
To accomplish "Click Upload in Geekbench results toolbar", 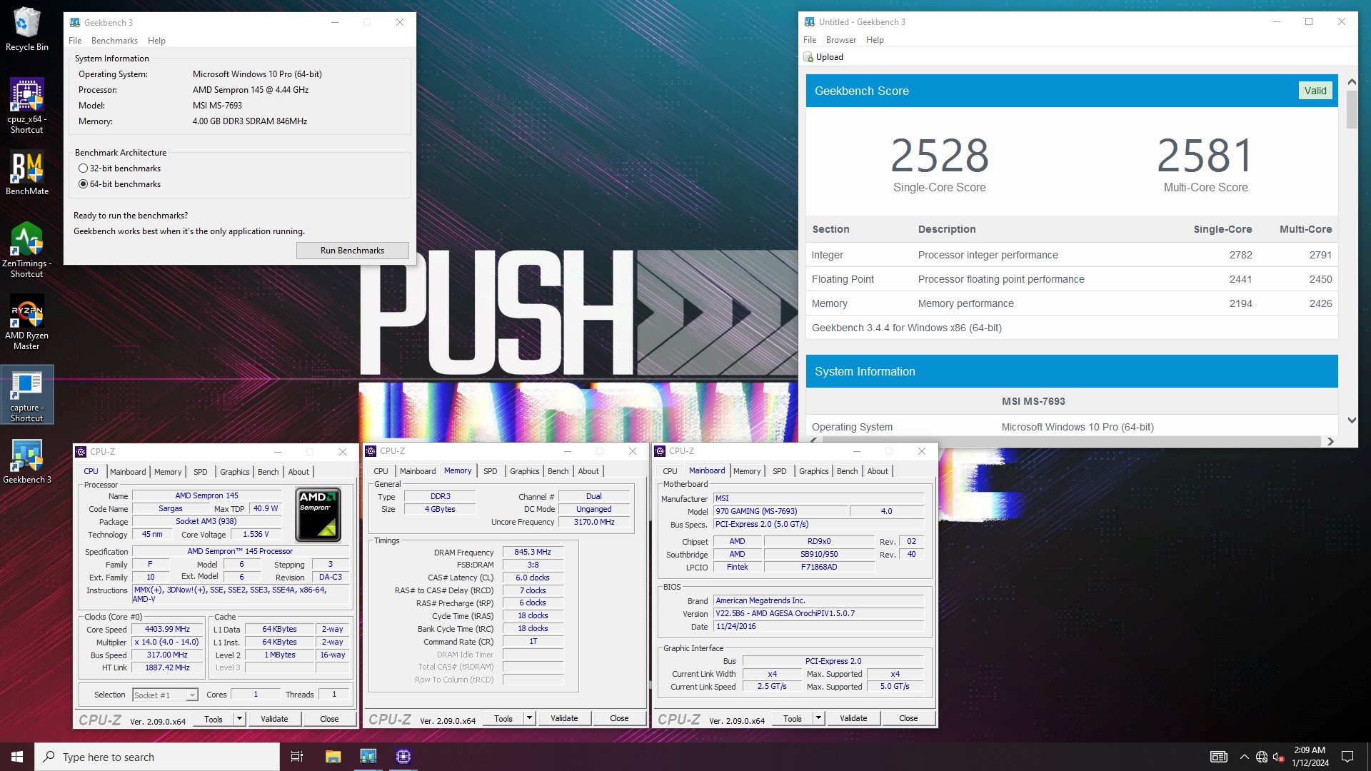I will [x=823, y=57].
